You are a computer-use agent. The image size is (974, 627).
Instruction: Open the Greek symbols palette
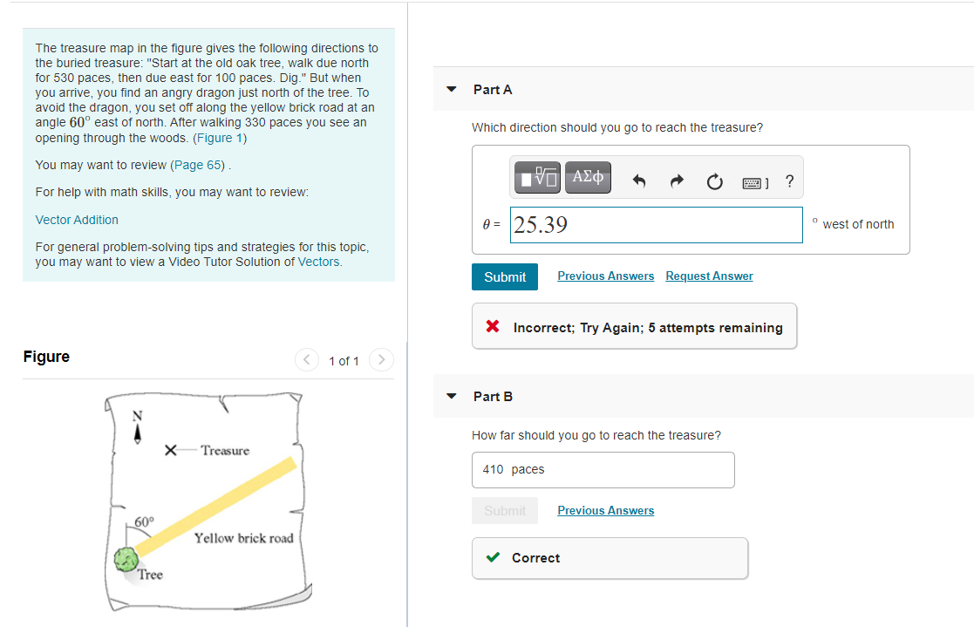pos(587,177)
